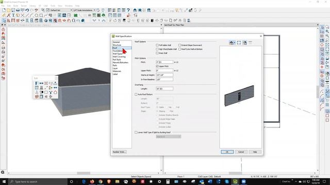
Task: Click the Open folder icon in toolbar
Action: pos(8,10)
